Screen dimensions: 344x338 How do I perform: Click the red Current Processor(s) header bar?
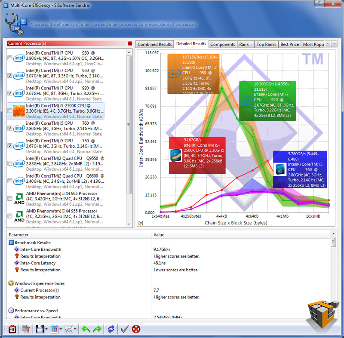point(67,43)
